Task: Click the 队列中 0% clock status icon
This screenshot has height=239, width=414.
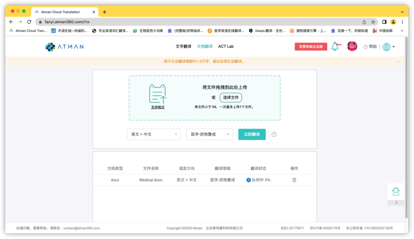Action: pos(248,180)
